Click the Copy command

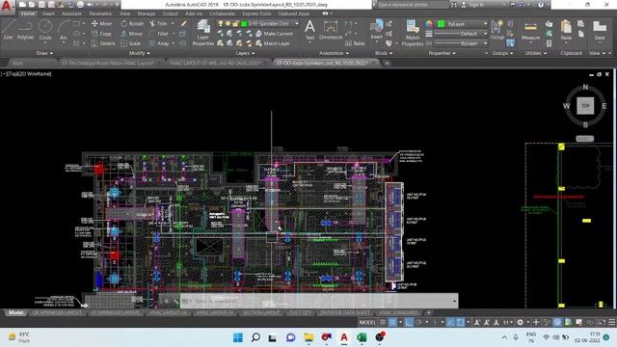(x=101, y=34)
